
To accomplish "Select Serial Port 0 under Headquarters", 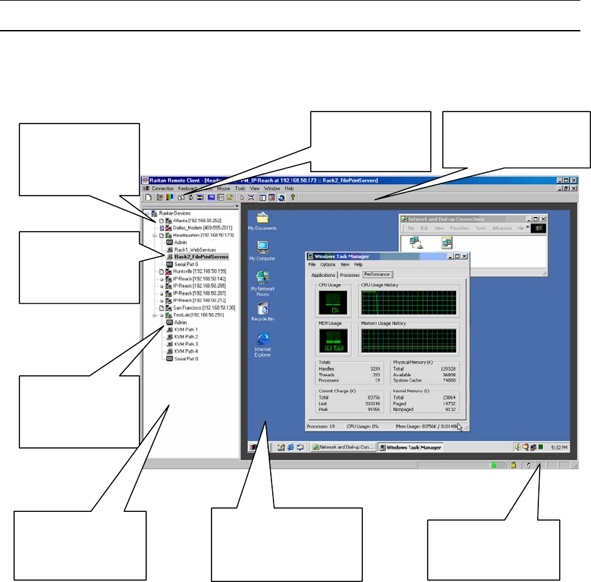I will (186, 264).
